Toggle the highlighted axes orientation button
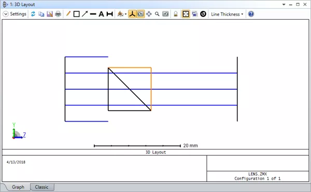This screenshot has height=192, width=311. (132, 14)
